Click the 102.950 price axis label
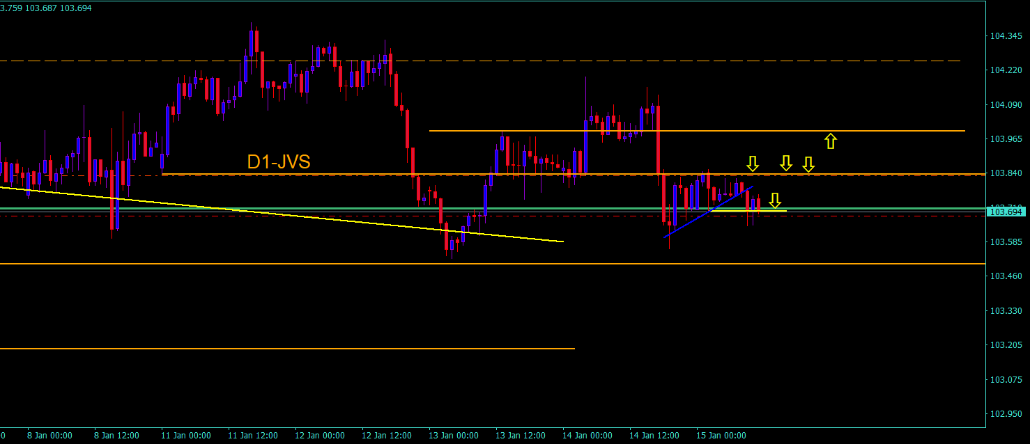Screen dimensions: 1030x444 [x=1006, y=414]
